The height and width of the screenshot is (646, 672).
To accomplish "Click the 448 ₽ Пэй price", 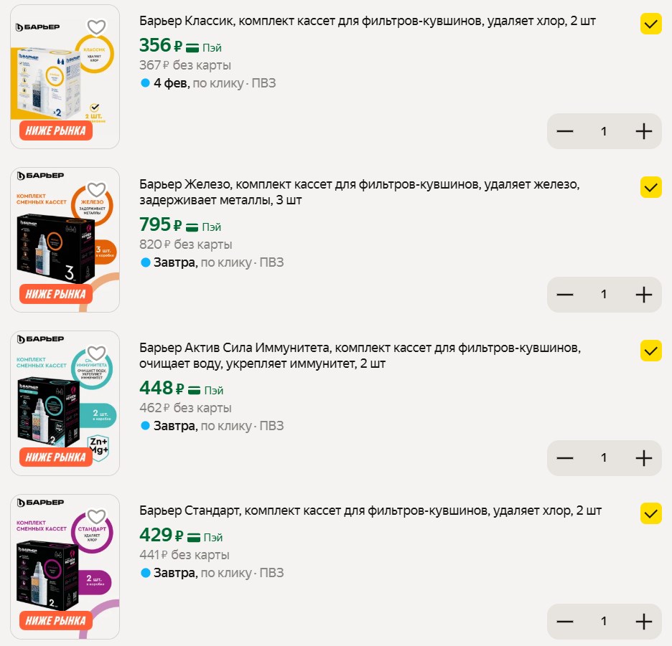I will [x=181, y=389].
